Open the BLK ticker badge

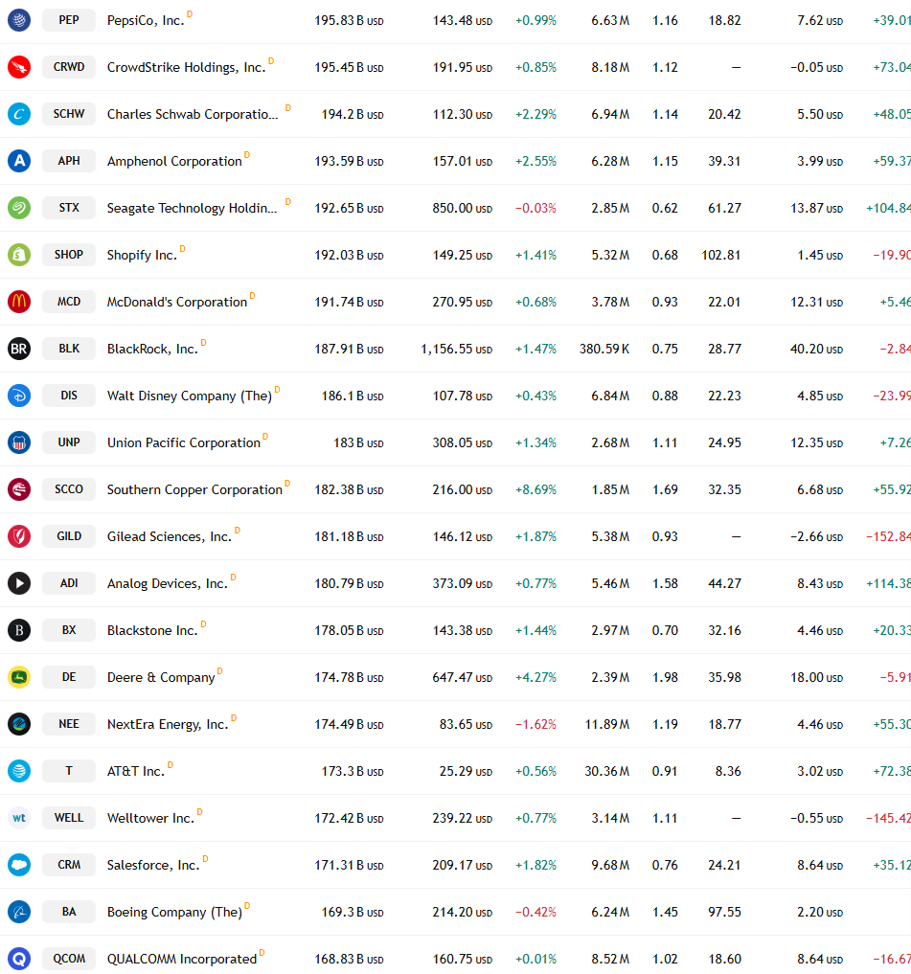click(x=69, y=349)
